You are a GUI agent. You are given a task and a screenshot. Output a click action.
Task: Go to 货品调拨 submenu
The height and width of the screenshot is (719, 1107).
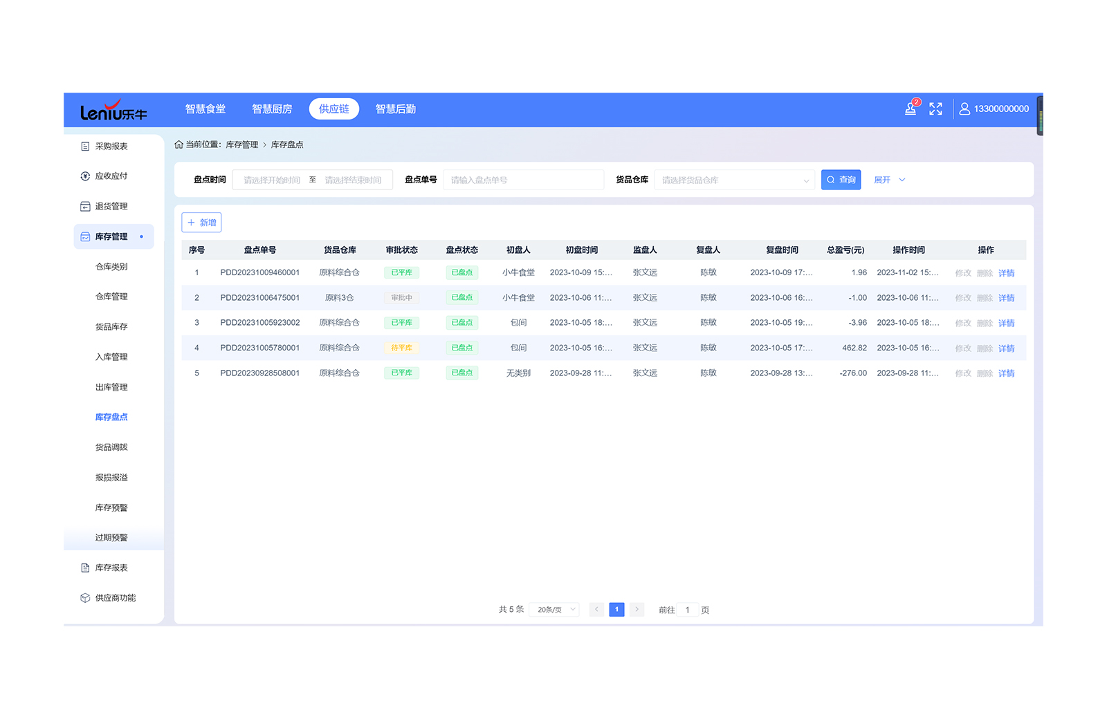click(x=111, y=447)
